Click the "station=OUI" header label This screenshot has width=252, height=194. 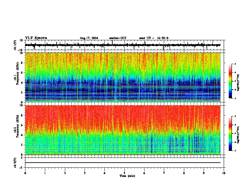tap(118, 38)
